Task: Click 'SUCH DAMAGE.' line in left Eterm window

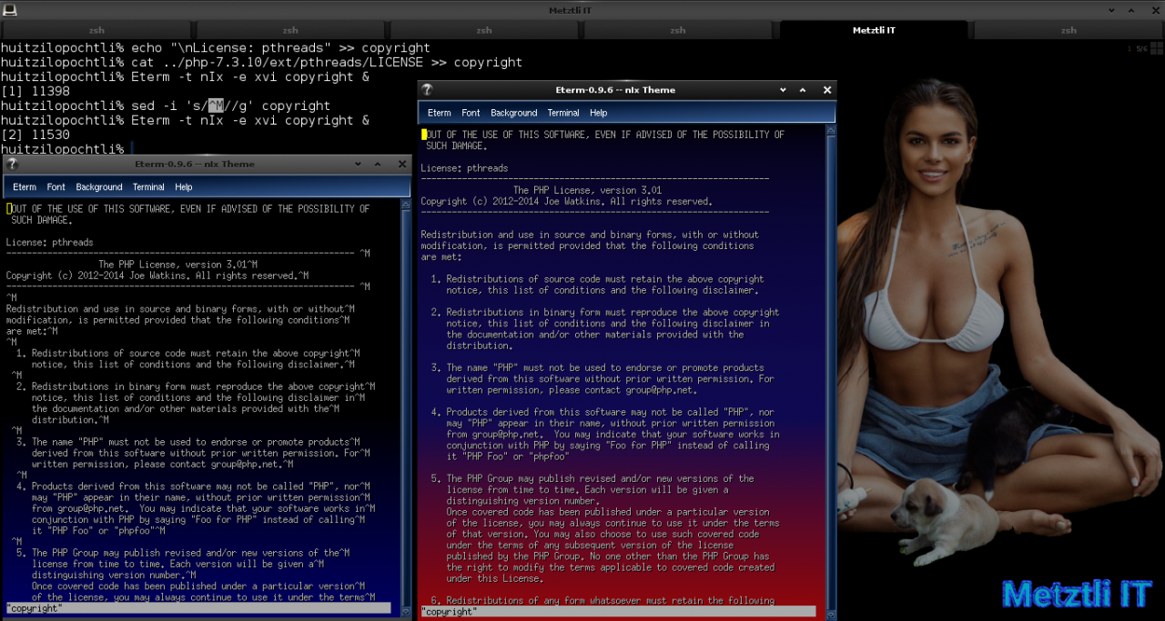Action: [x=42, y=220]
